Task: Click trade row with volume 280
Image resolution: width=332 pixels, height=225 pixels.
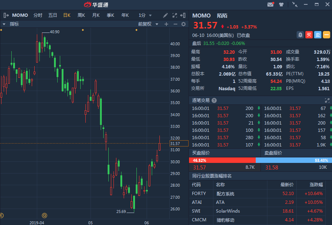Action: [225, 138]
